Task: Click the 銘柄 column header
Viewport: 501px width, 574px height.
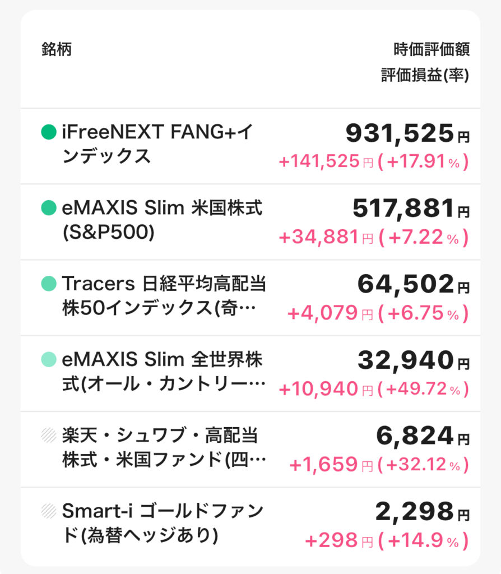Action: (57, 49)
